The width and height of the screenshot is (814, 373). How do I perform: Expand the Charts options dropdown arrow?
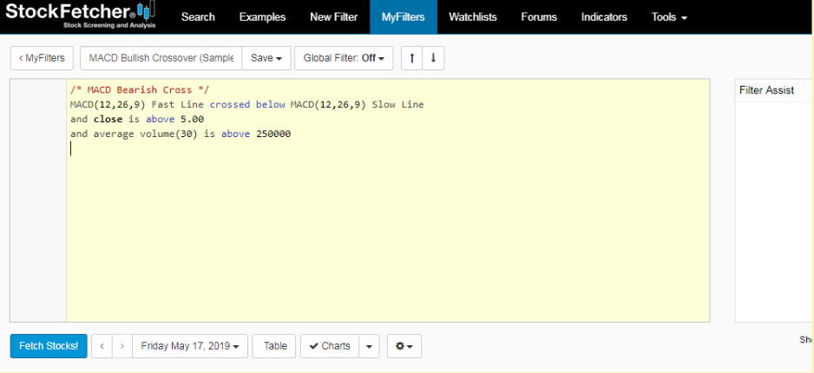(369, 346)
